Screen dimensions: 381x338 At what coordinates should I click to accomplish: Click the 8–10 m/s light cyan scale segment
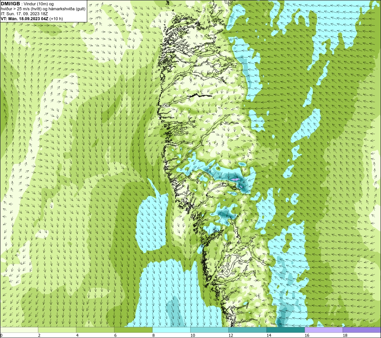tap(171, 330)
